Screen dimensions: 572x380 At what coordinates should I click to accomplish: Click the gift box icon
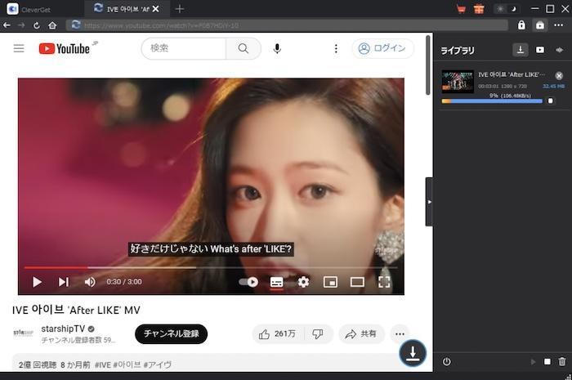[479, 9]
